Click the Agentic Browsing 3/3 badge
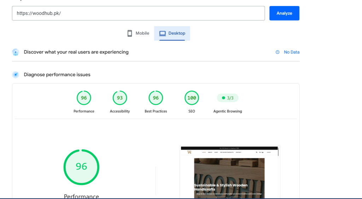Viewport: 362px width, 199px height. tap(228, 98)
